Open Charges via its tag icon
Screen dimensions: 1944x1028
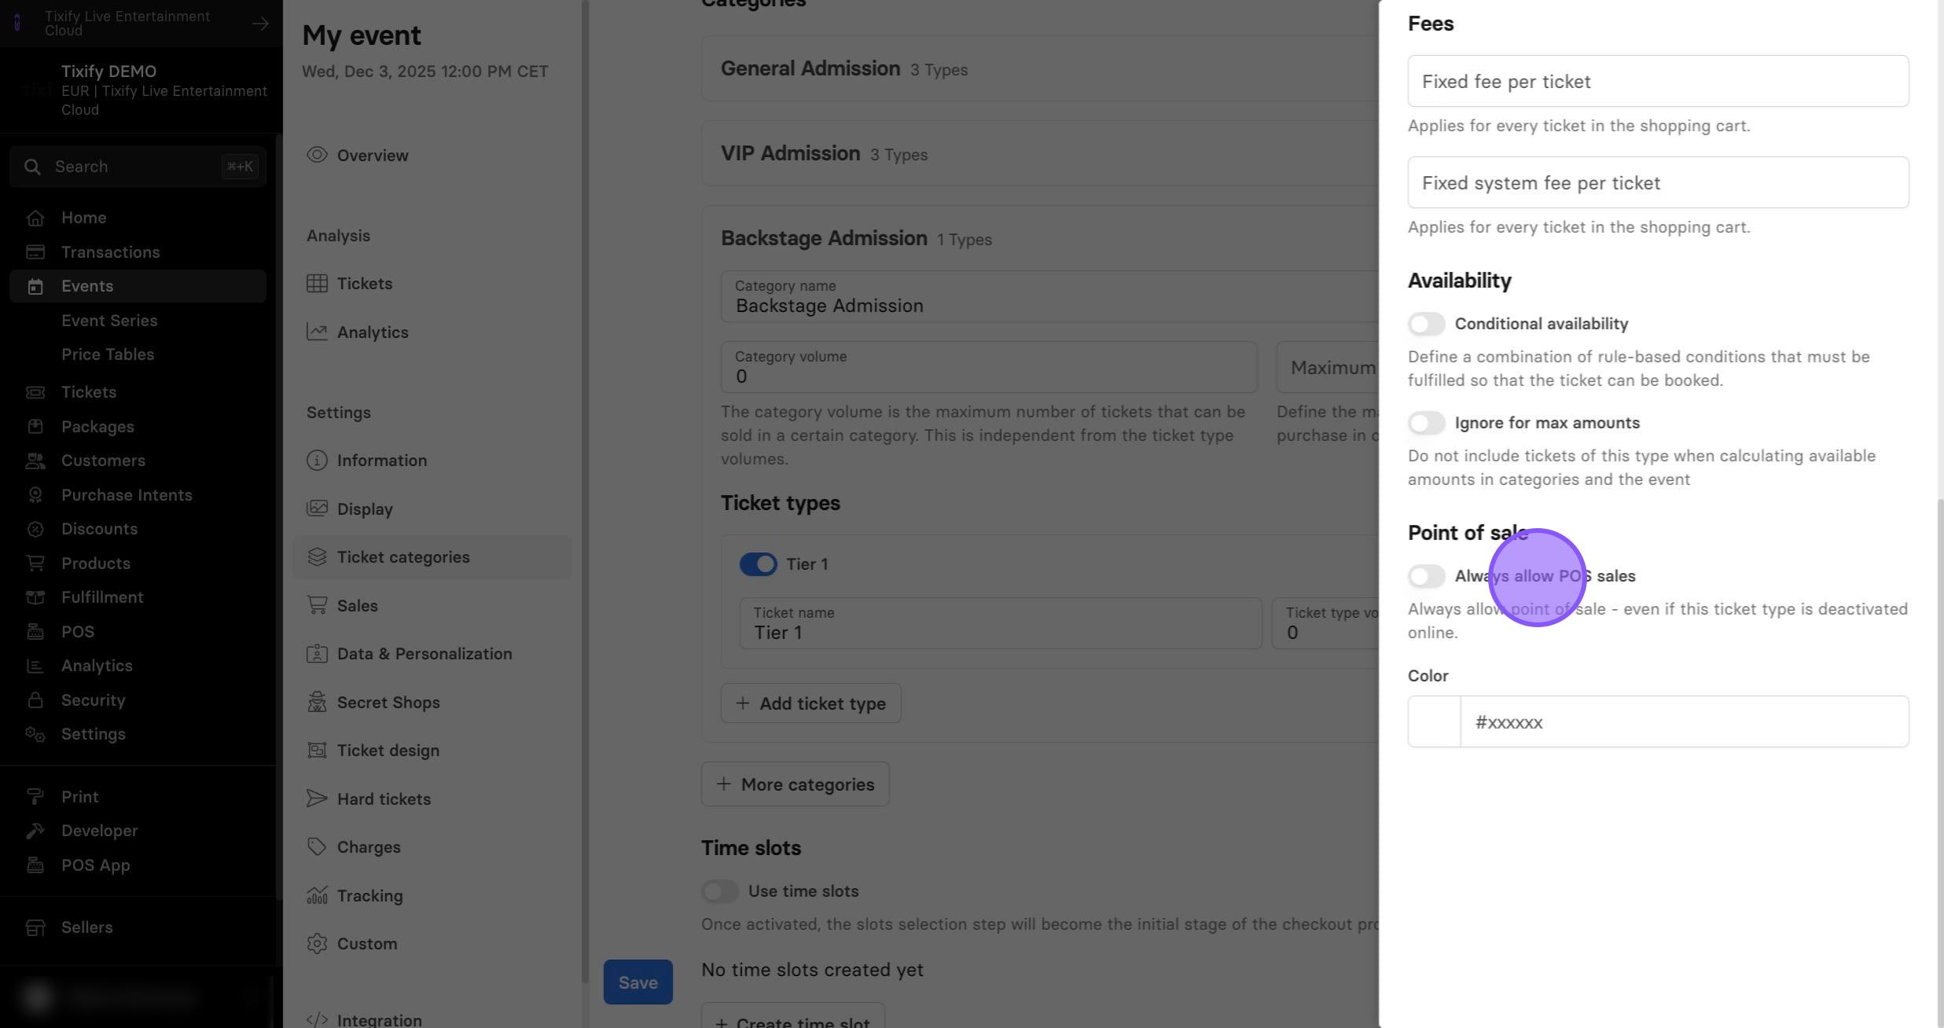317,846
